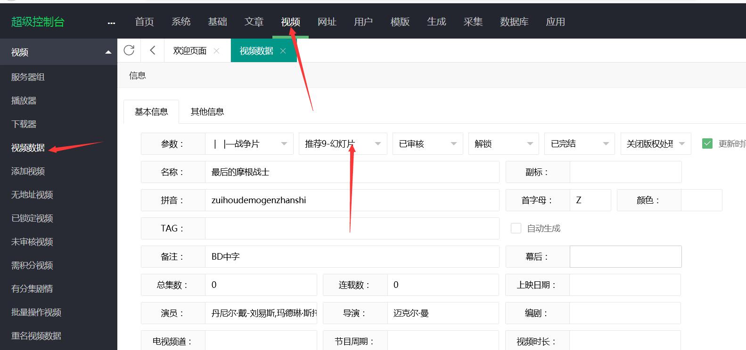
Task: Open 未审核视频 in the sidebar
Action: [x=32, y=242]
